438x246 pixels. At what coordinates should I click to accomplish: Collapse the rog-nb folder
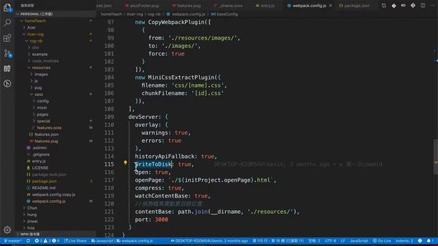[x=36, y=41]
